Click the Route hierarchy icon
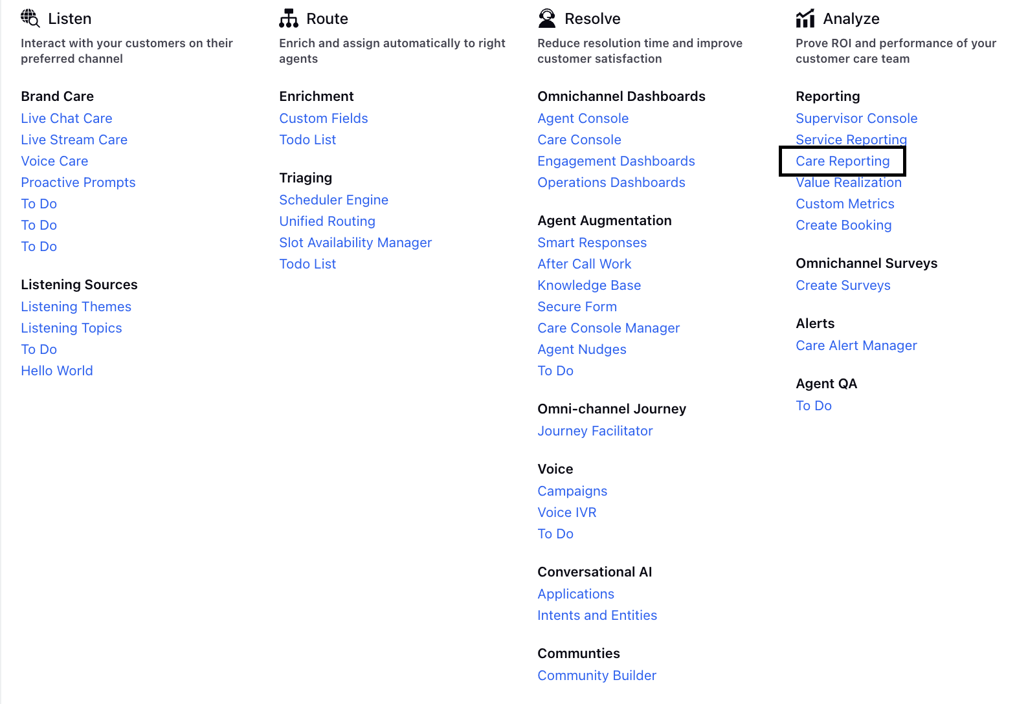 click(289, 18)
